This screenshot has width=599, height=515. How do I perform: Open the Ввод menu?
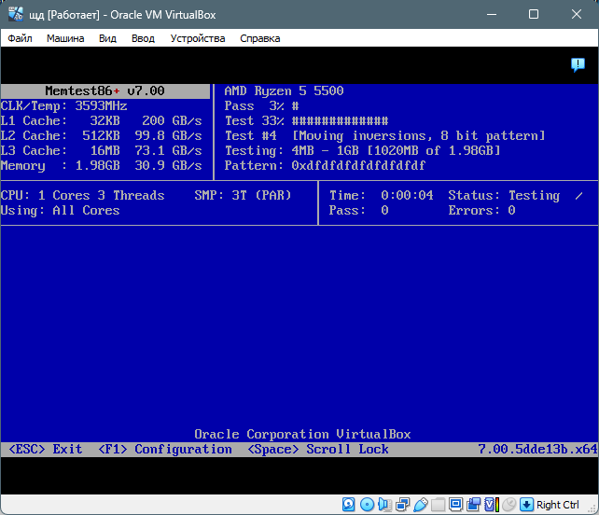pos(143,38)
